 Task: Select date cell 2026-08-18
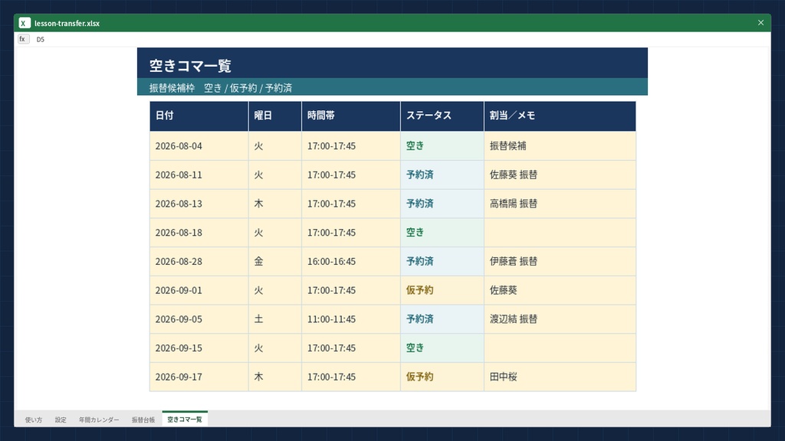[x=199, y=233]
